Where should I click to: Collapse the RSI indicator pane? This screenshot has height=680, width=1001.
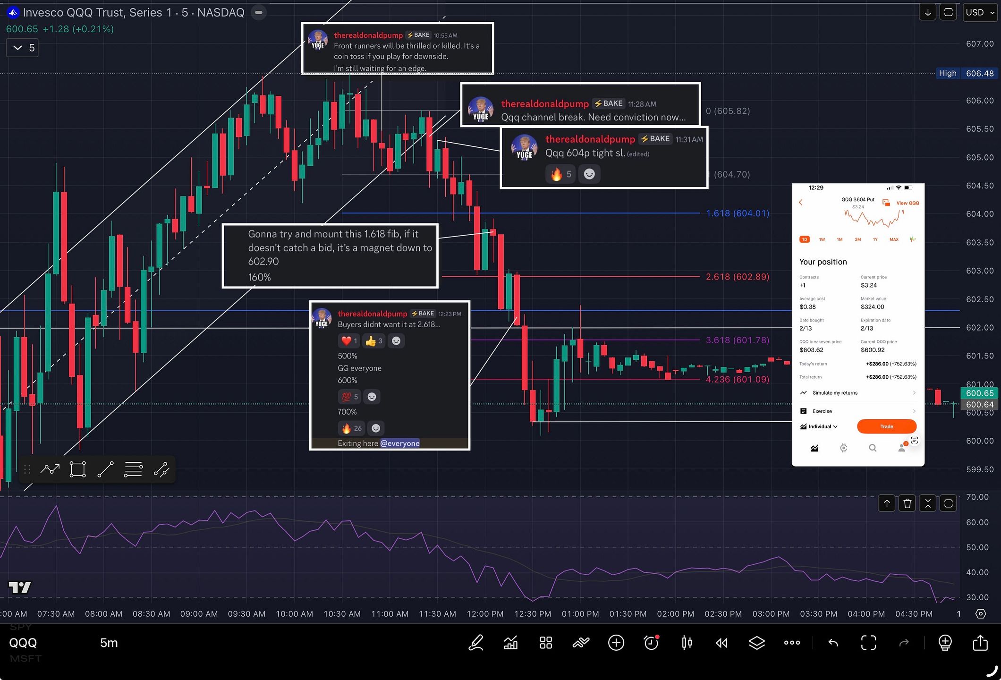point(928,503)
